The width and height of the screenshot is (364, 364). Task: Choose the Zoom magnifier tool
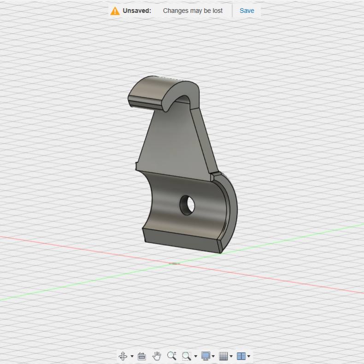point(171,356)
